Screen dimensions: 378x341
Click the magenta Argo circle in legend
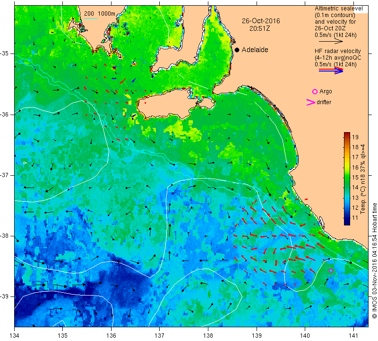click(315, 91)
